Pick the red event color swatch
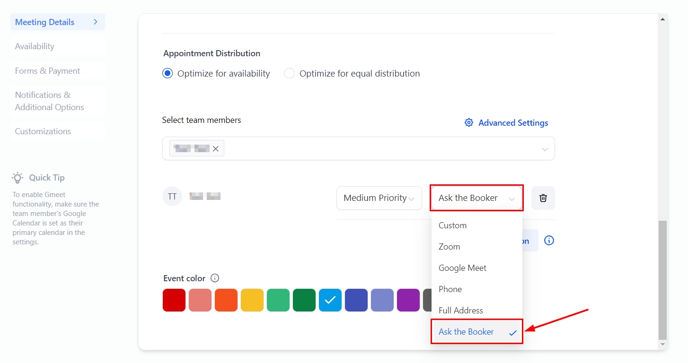 click(174, 300)
